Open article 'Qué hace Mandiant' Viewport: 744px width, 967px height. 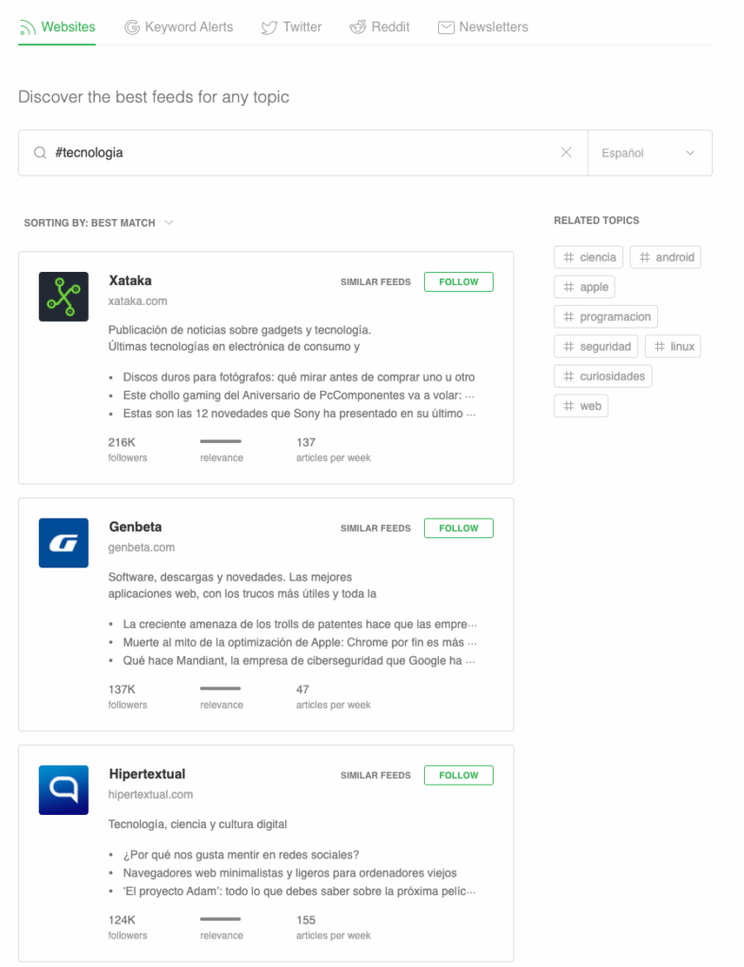(299, 660)
